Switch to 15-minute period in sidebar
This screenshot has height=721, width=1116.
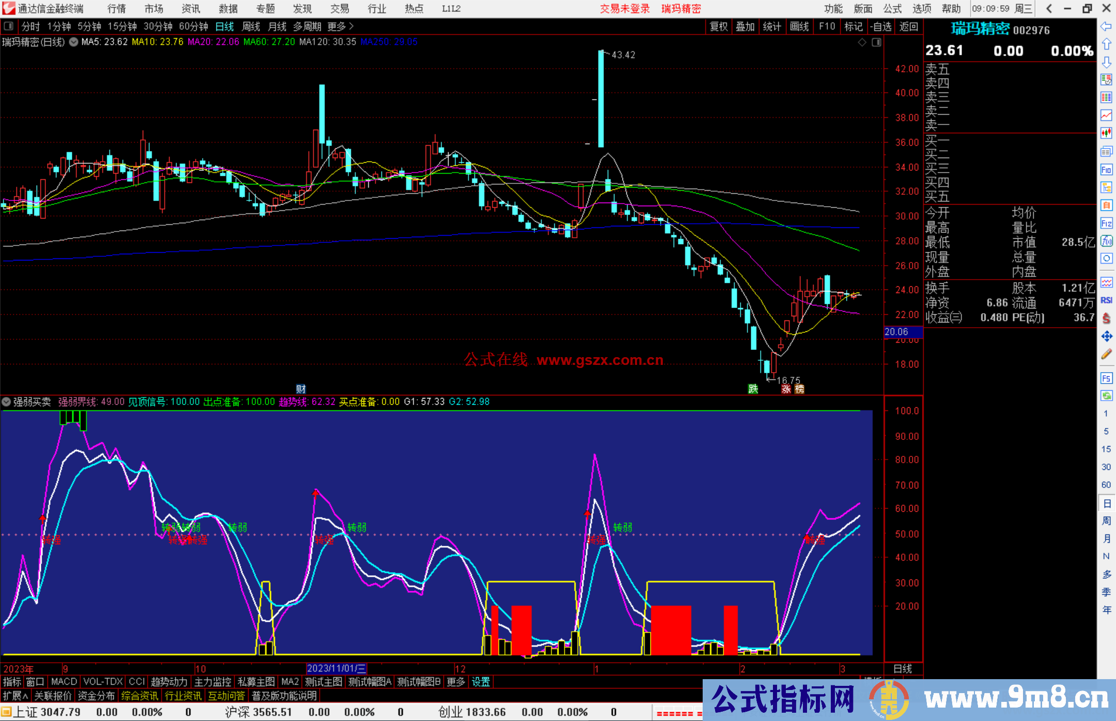[x=1106, y=449]
